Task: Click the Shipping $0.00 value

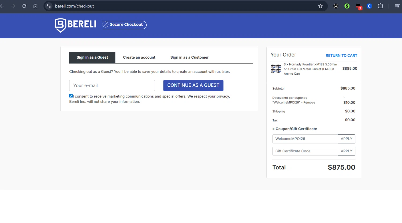Action: [350, 111]
